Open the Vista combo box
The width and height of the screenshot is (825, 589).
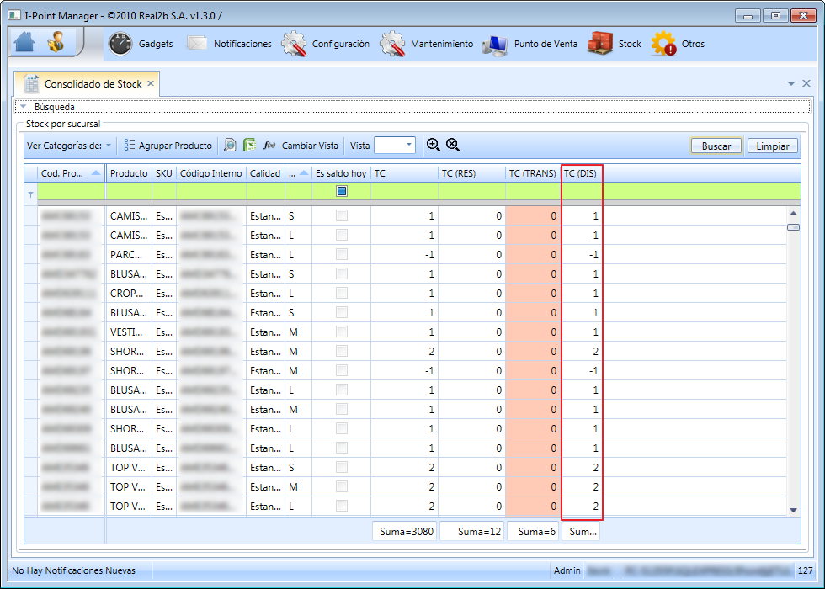coord(395,145)
